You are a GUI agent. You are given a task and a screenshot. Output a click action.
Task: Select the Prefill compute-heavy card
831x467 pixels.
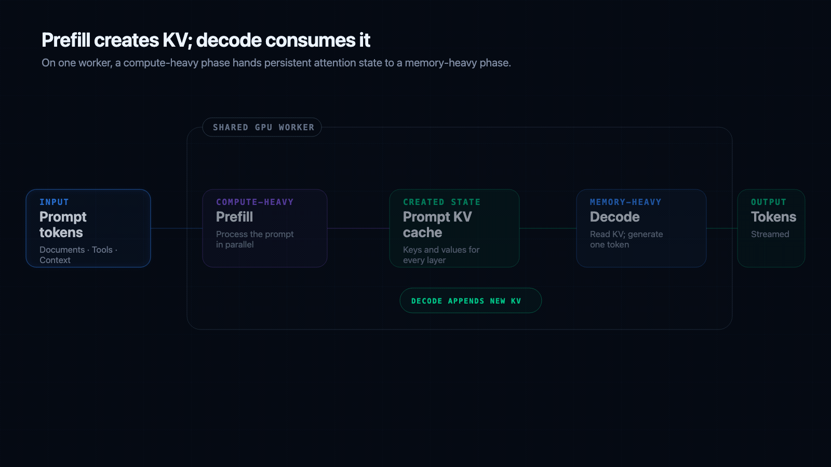265,228
